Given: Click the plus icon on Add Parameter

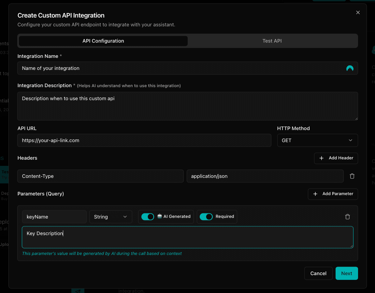Looking at the screenshot, I should click(x=315, y=194).
